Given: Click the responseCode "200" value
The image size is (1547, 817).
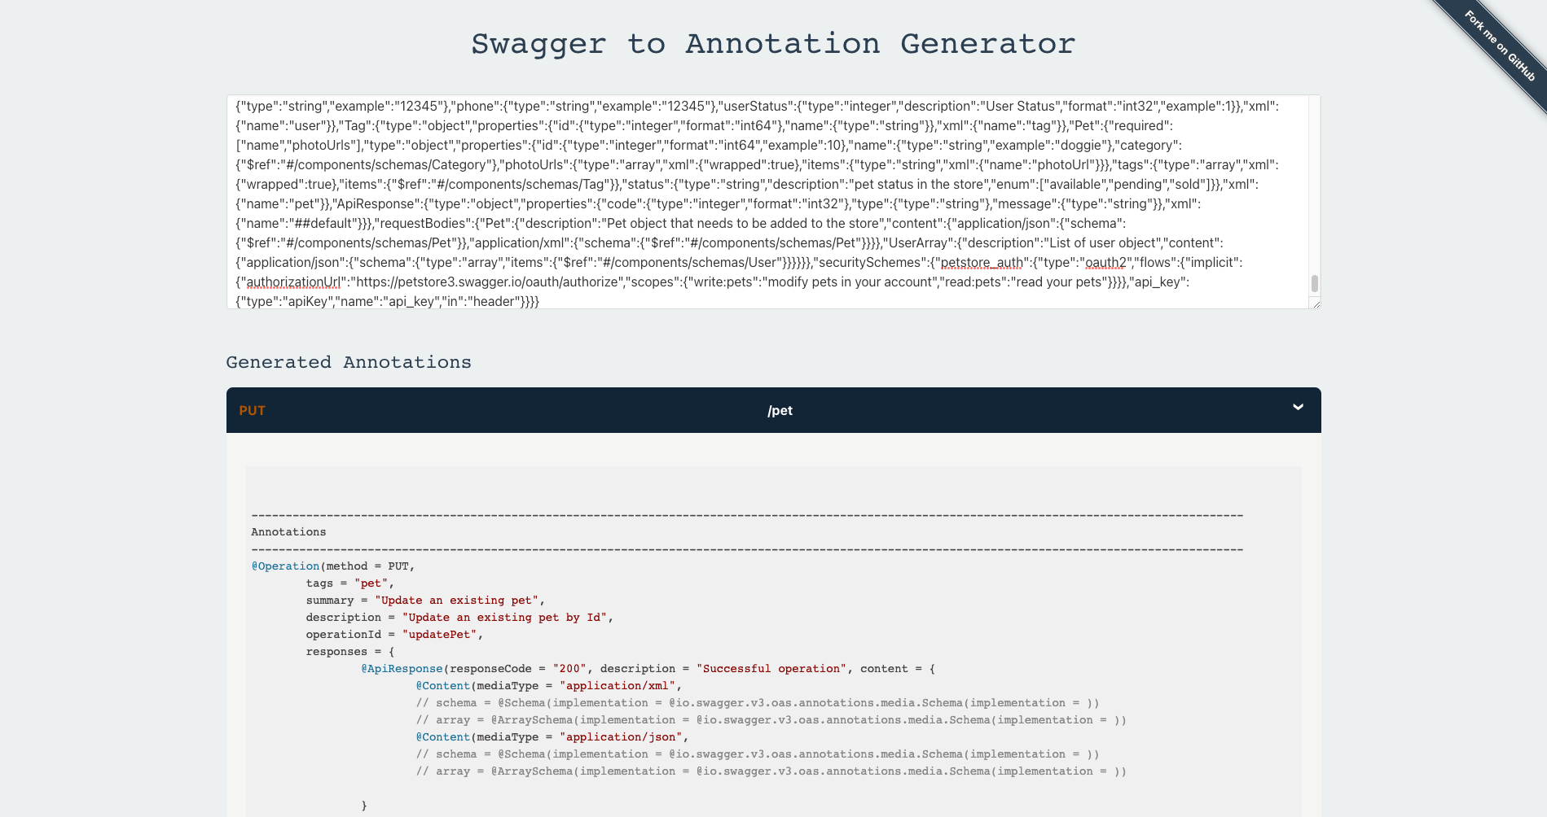Looking at the screenshot, I should point(569,669).
